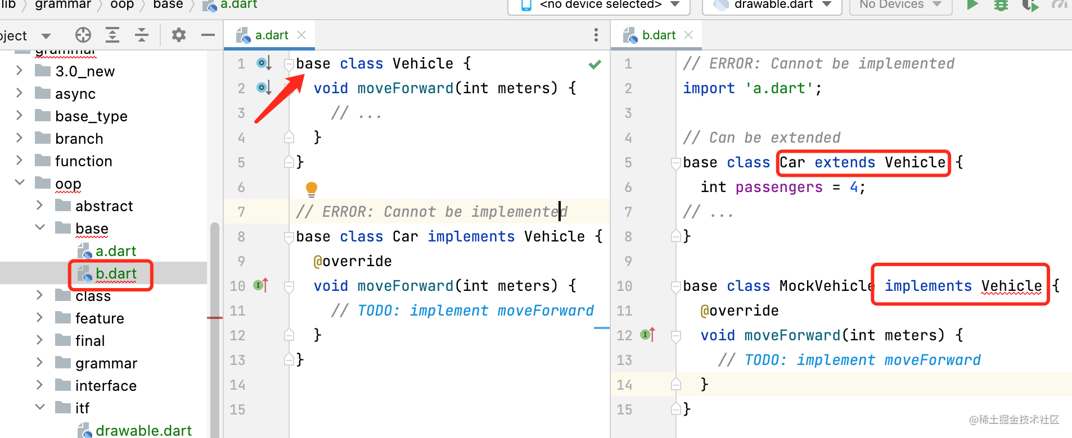Click the underlined Vehicle error in b.dart line 10
Screen dimensions: 1072x438
coord(1011,286)
